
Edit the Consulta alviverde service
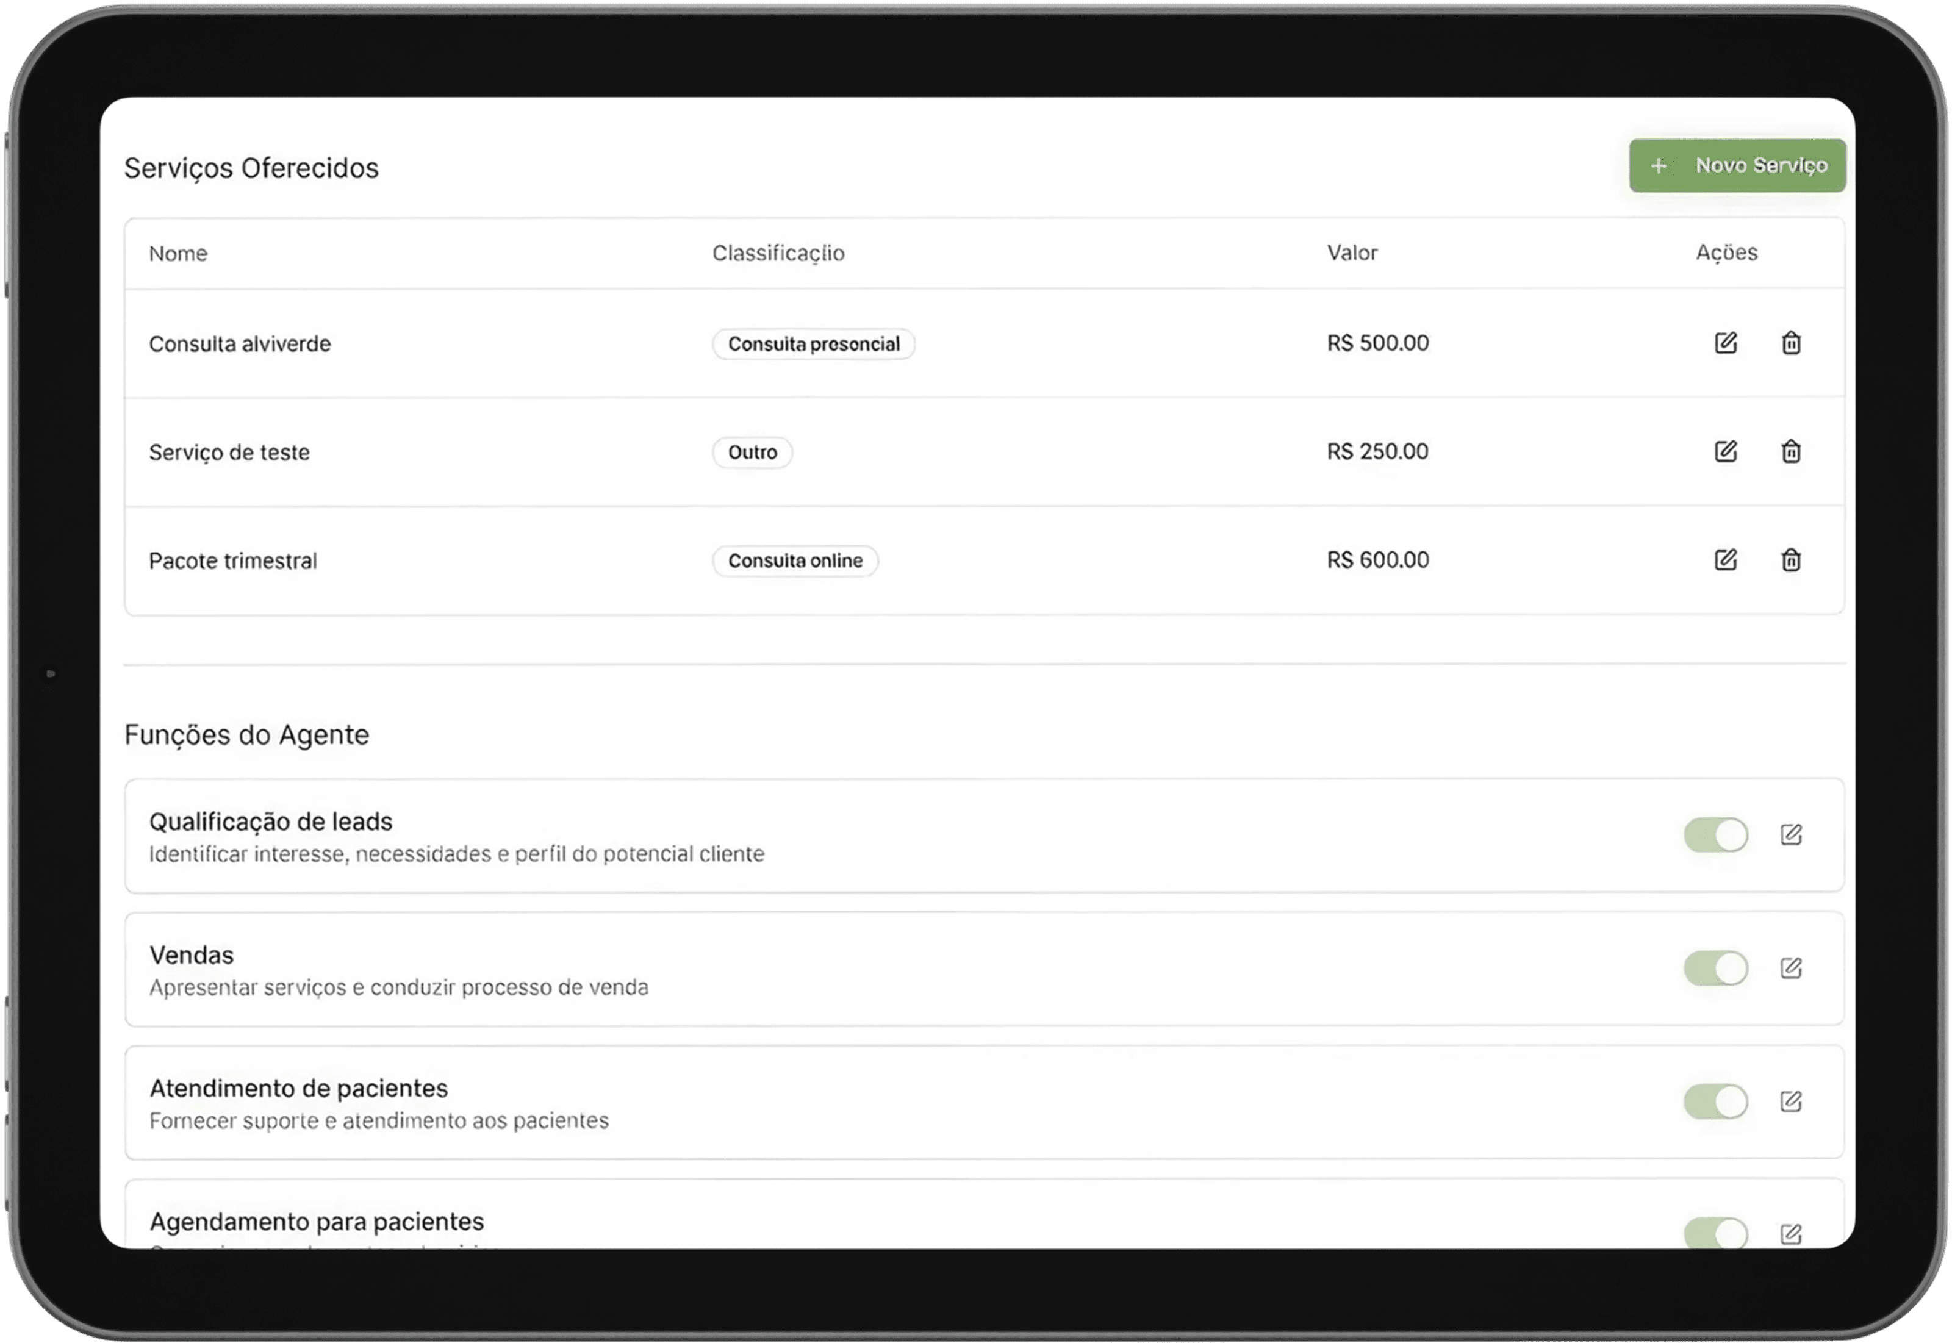1726,343
